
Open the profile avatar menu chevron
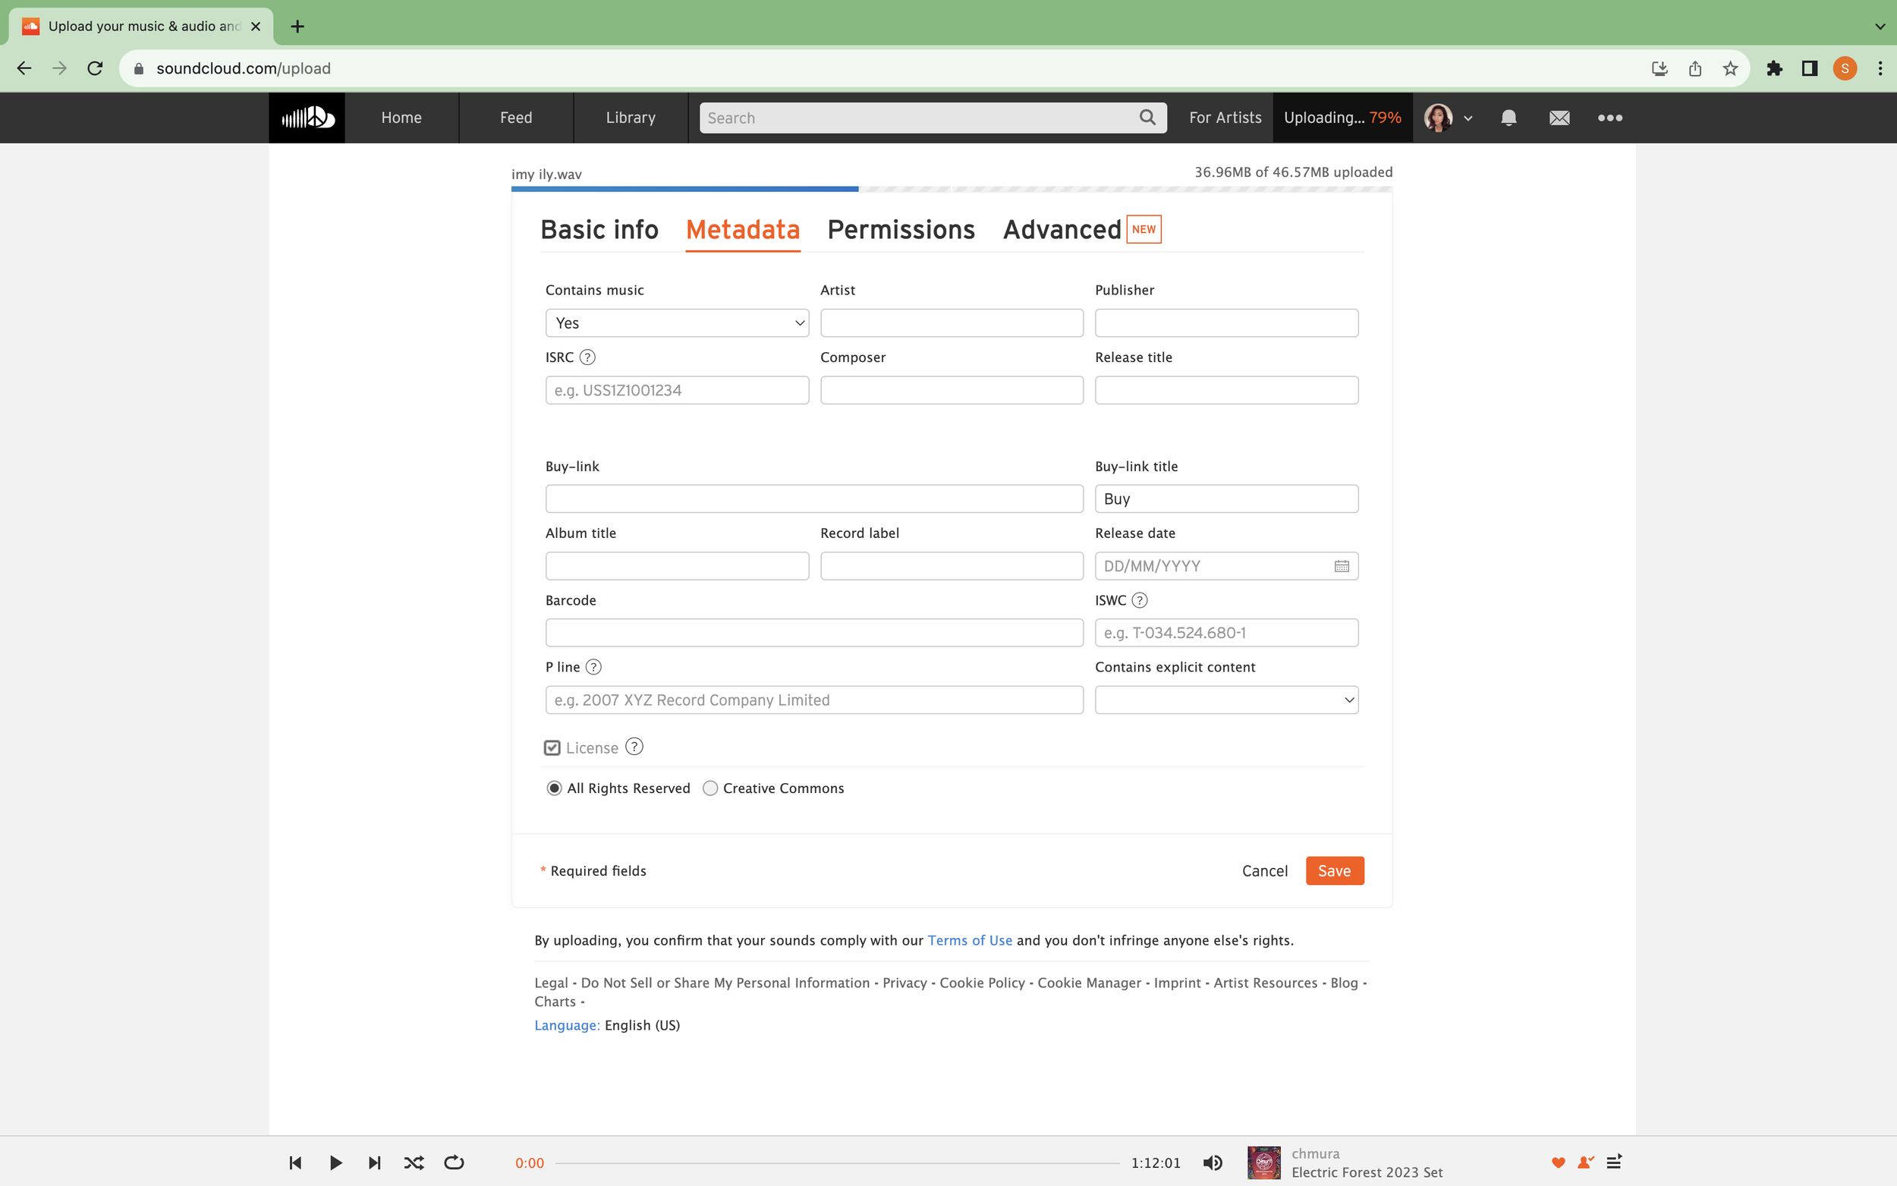click(x=1468, y=118)
